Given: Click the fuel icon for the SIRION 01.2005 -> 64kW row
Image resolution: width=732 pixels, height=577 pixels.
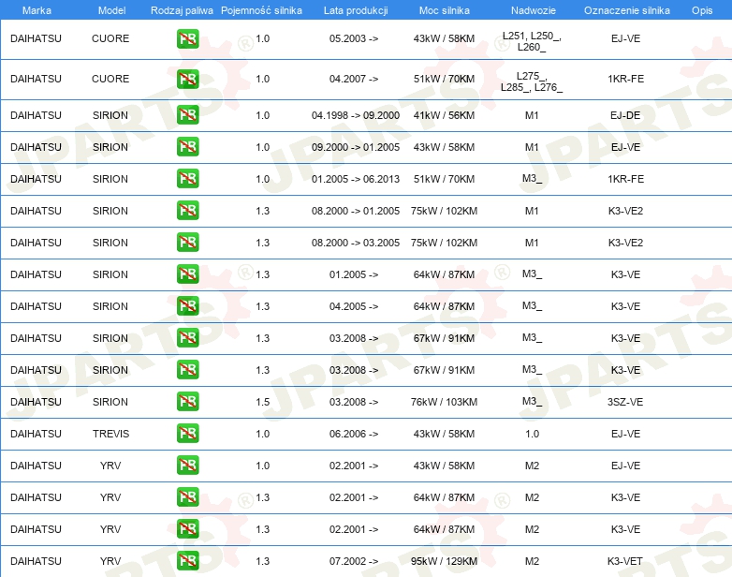Looking at the screenshot, I should click(187, 274).
